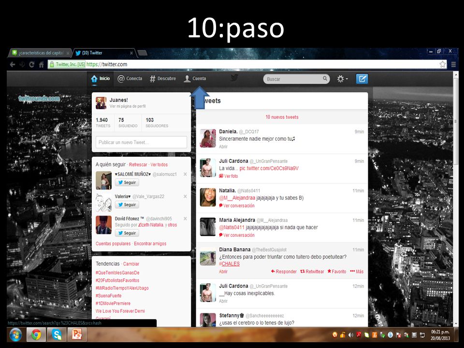464x348 pixels.
Task: Bookmark this page with the star
Action: tap(443, 64)
